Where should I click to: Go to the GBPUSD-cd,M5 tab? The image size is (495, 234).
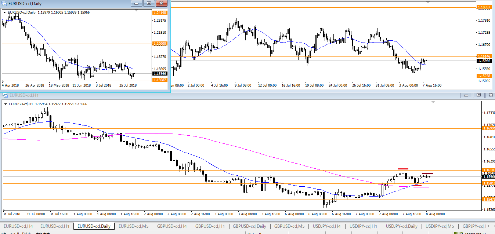[x=289, y=226]
